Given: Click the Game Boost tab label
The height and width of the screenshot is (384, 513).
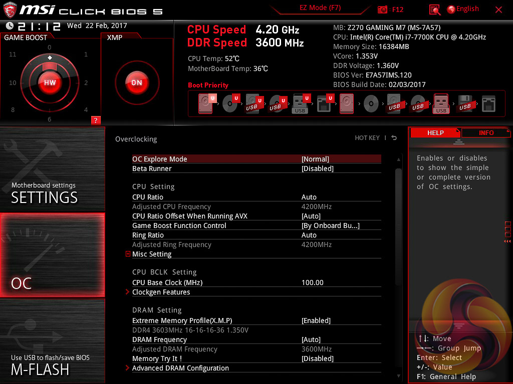Looking at the screenshot, I should 26,37.
